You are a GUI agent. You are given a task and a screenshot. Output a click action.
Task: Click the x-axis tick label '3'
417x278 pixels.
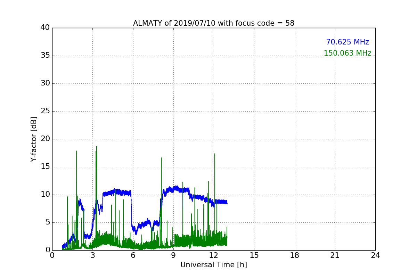(92, 255)
